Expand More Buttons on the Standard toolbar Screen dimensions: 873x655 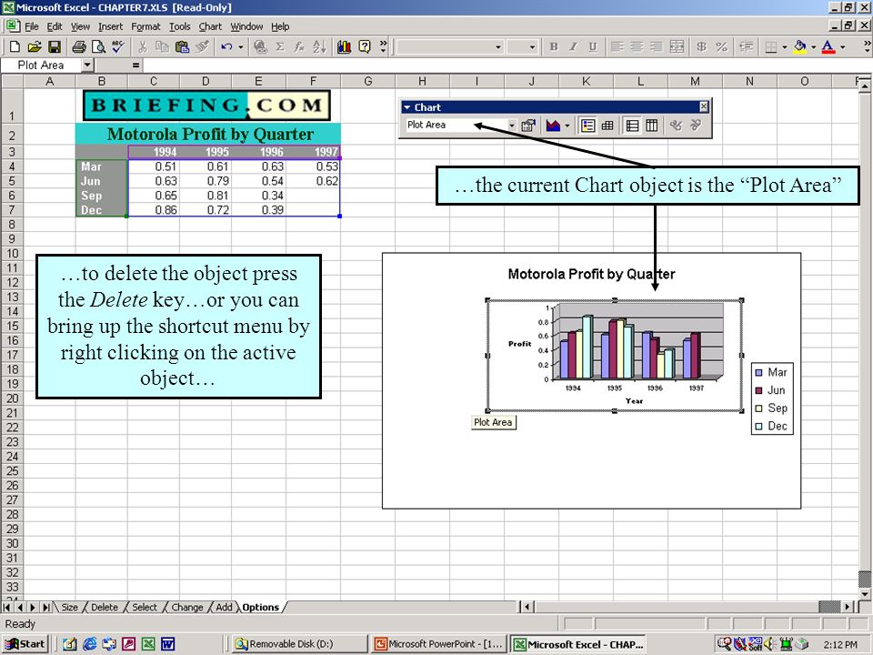[383, 46]
